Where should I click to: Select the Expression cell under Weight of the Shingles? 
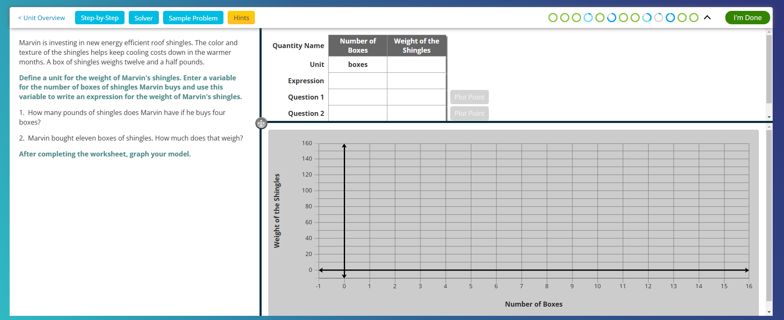pyautogui.click(x=416, y=81)
